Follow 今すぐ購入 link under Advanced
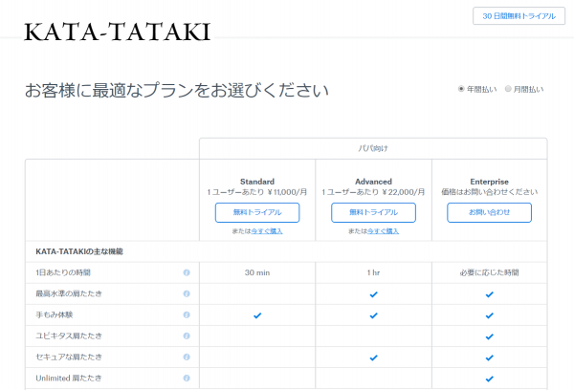The height and width of the screenshot is (390, 574). pos(383,231)
